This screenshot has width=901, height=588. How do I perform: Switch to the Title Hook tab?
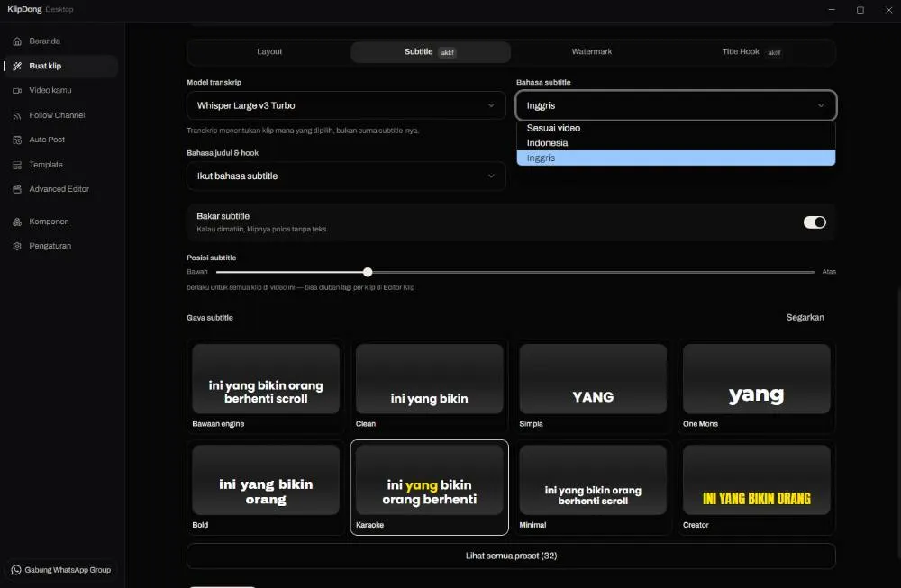click(x=751, y=51)
